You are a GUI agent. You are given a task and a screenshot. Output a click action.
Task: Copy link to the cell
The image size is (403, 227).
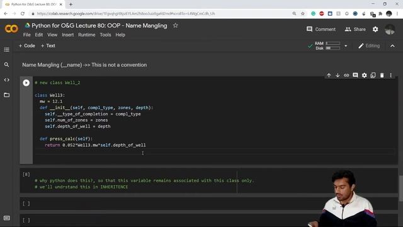tap(346, 75)
